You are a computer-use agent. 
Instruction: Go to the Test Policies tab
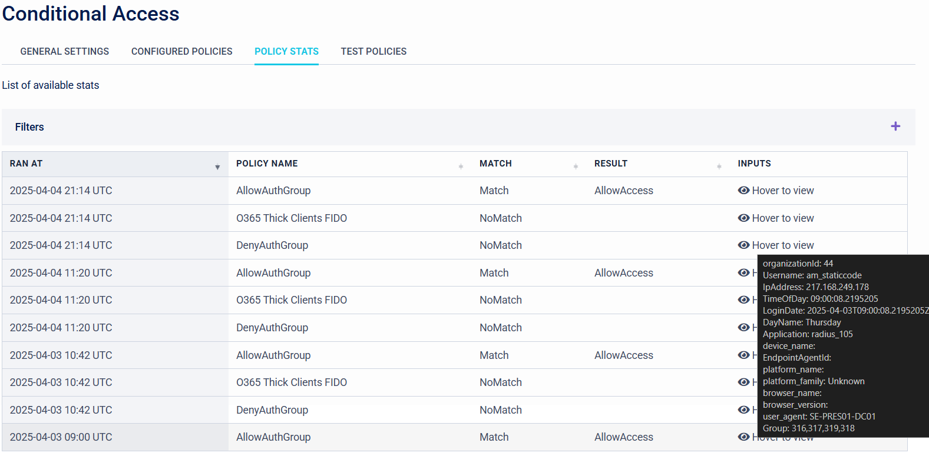(x=373, y=52)
